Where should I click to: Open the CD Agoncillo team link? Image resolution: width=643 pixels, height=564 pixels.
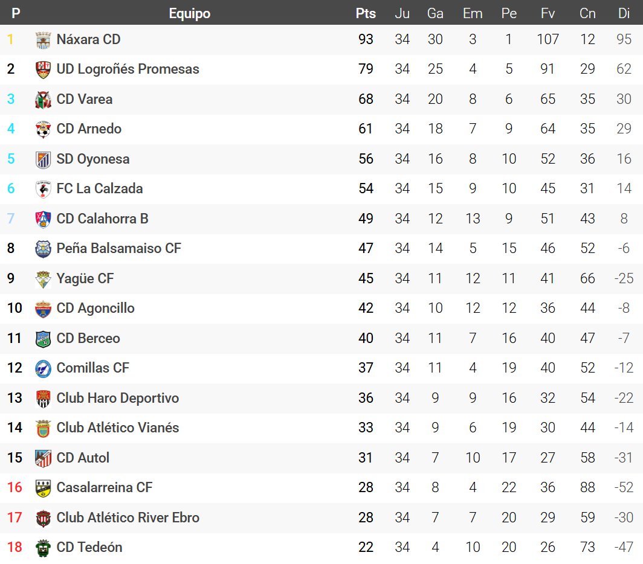95,309
